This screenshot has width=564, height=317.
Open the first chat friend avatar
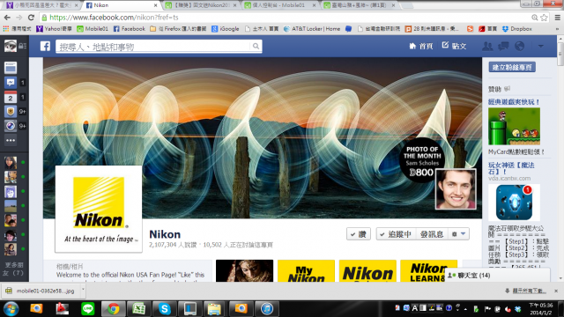click(x=11, y=162)
